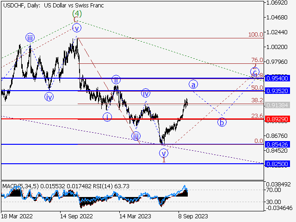Select the circled c wave label
Viewport: 296px width, 222px height.
pyautogui.click(x=255, y=72)
